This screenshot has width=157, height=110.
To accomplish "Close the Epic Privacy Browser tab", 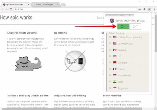I will click(x=29, y=5).
